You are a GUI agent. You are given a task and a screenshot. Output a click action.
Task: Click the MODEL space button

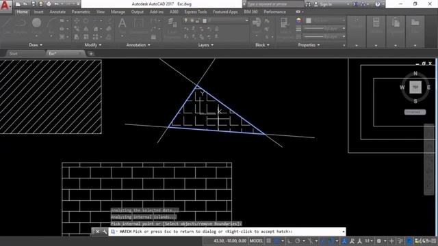point(256,241)
